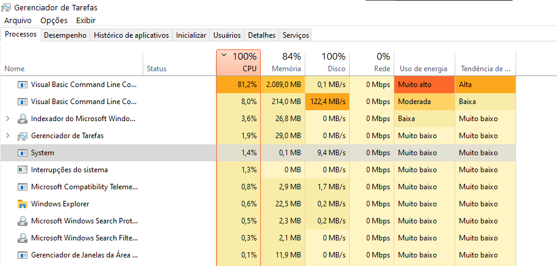The width and height of the screenshot is (557, 266).
Task: Open the Histórico de aplicativos tab
Action: [x=132, y=35]
